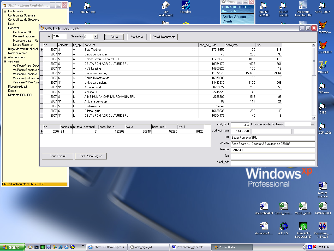Open the BILANT 062006 shortcut
The height and width of the screenshot is (251, 334).
tap(283, 9)
